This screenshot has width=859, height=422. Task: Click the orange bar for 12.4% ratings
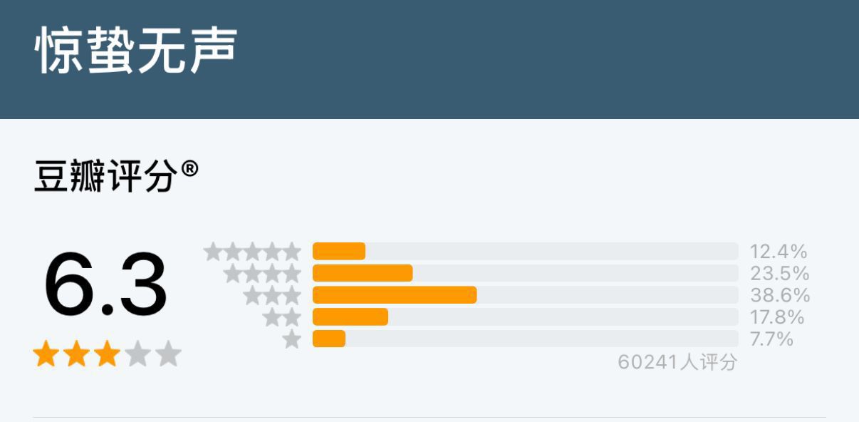point(339,252)
